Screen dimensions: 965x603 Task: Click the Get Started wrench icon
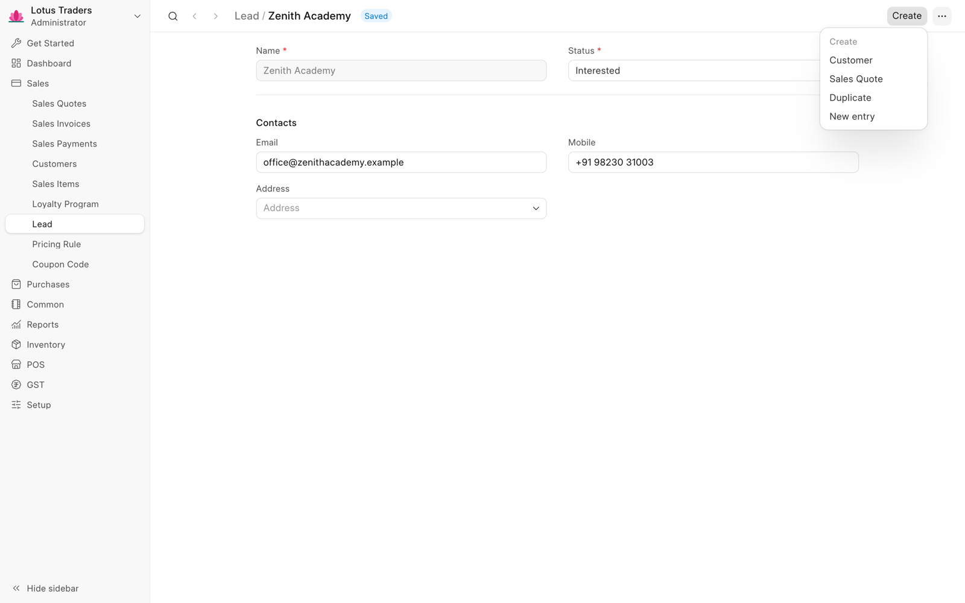coord(16,43)
